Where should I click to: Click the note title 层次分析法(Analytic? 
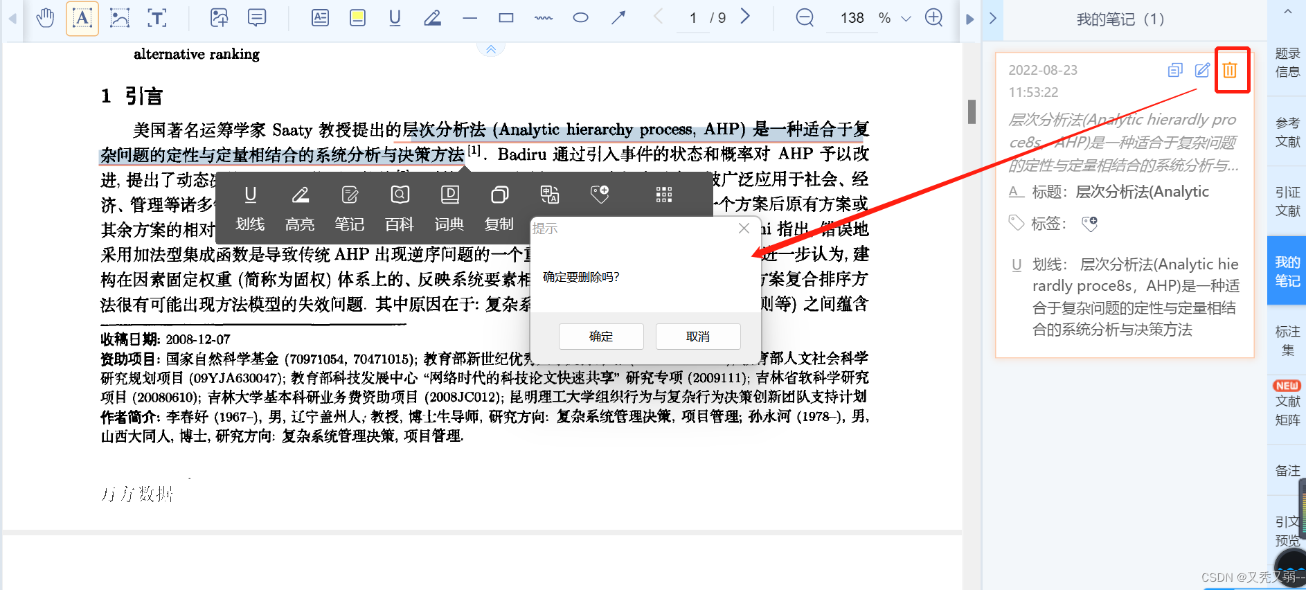pos(1142,192)
